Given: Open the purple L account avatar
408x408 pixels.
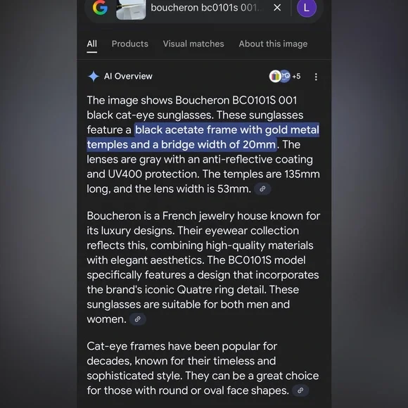Looking at the screenshot, I should click(307, 8).
